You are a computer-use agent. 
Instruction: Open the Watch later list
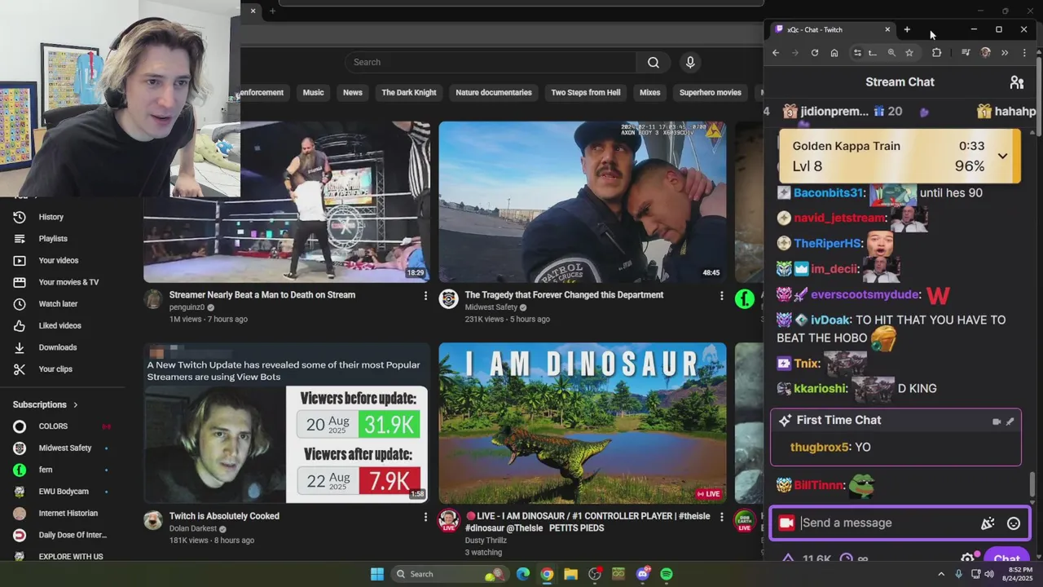click(x=58, y=304)
